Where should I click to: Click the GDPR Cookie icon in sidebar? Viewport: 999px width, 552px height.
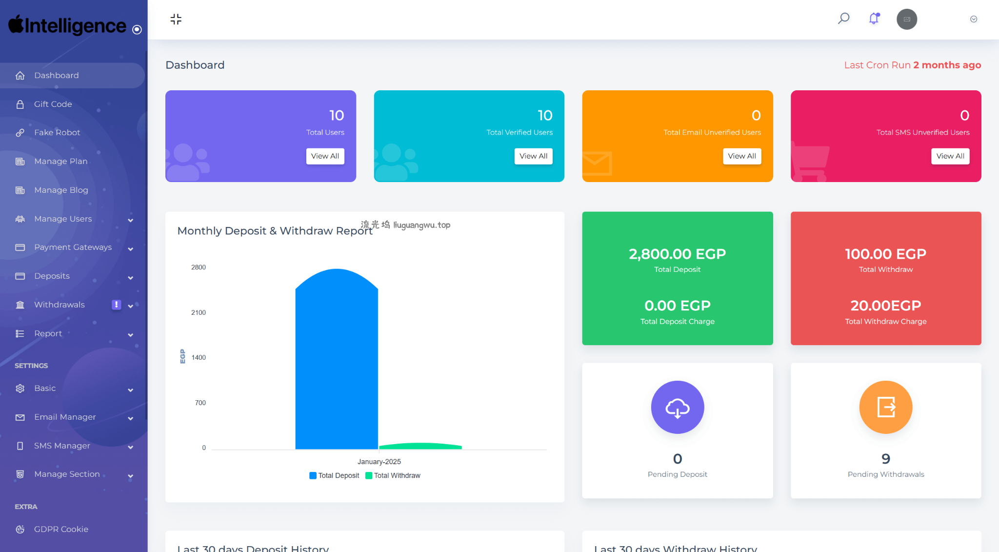tap(20, 529)
